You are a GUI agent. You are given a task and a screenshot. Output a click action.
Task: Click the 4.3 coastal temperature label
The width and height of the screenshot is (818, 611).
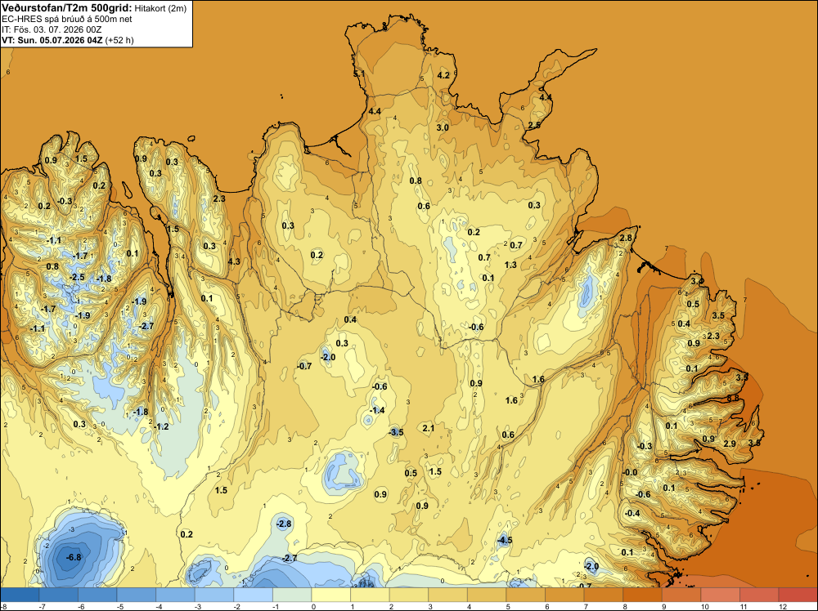tap(234, 261)
